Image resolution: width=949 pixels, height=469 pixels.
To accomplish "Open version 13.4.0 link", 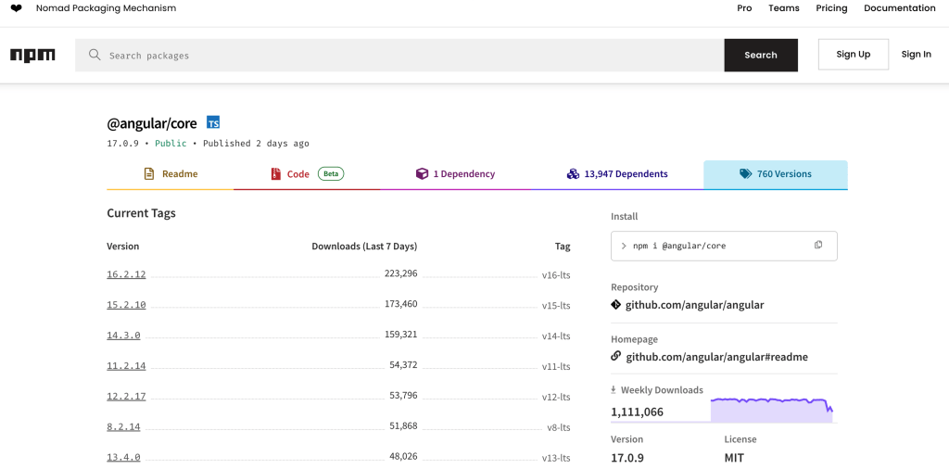I will pos(123,458).
